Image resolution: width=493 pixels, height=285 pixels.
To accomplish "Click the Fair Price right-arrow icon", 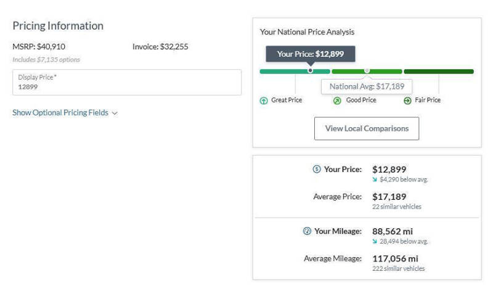I will [x=407, y=101].
